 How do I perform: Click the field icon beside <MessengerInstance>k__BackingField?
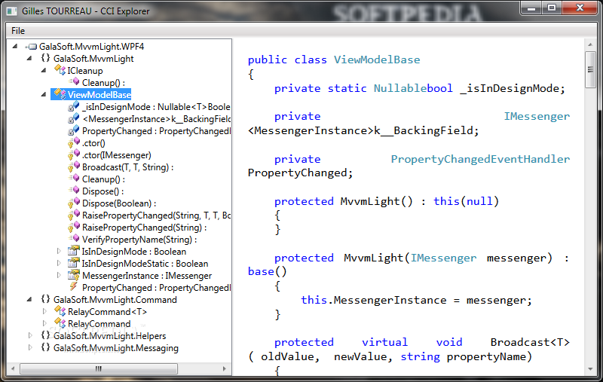(x=74, y=118)
